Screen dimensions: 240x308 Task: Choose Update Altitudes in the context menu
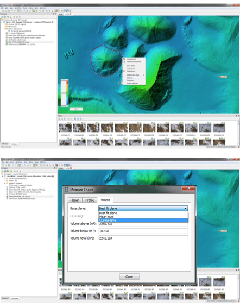pos(134,83)
